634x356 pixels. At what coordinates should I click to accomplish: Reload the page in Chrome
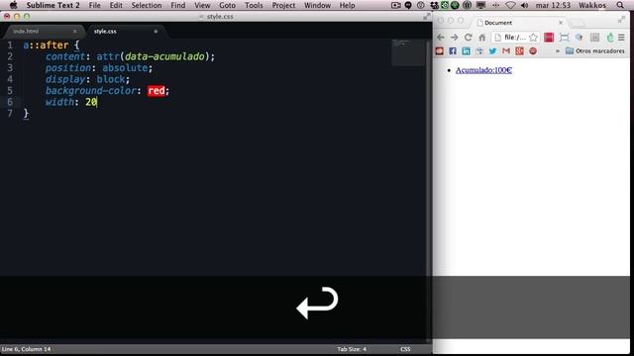click(x=469, y=38)
